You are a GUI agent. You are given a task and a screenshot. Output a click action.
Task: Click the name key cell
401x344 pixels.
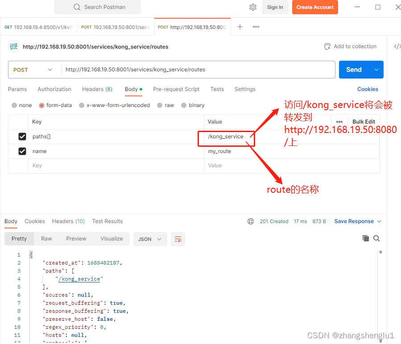(116, 151)
